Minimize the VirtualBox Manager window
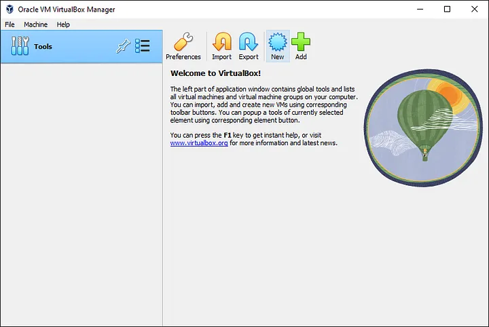The height and width of the screenshot is (327, 489). (420, 9)
